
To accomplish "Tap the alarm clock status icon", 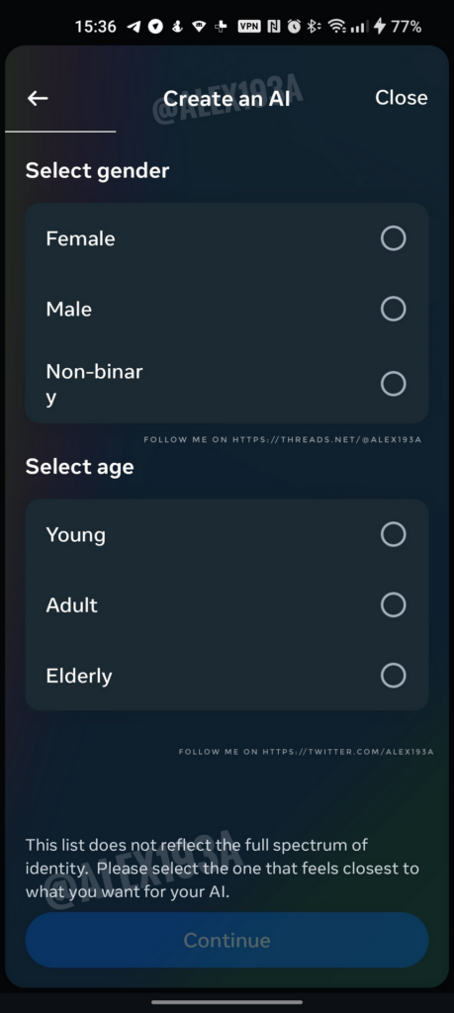I will pyautogui.click(x=294, y=27).
